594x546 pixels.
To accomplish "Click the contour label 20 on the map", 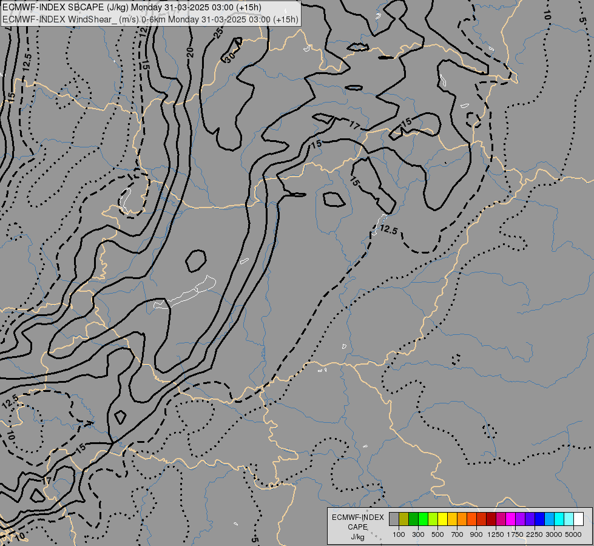I will 190,52.
